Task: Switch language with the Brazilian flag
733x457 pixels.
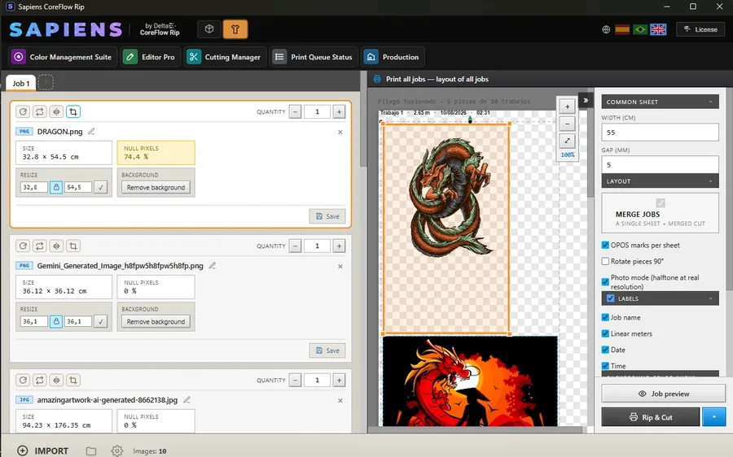Action: [x=640, y=29]
